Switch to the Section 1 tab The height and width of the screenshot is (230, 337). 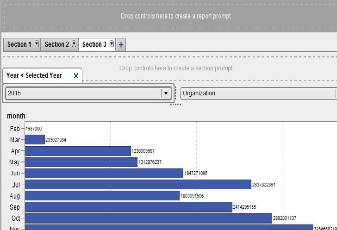point(19,44)
